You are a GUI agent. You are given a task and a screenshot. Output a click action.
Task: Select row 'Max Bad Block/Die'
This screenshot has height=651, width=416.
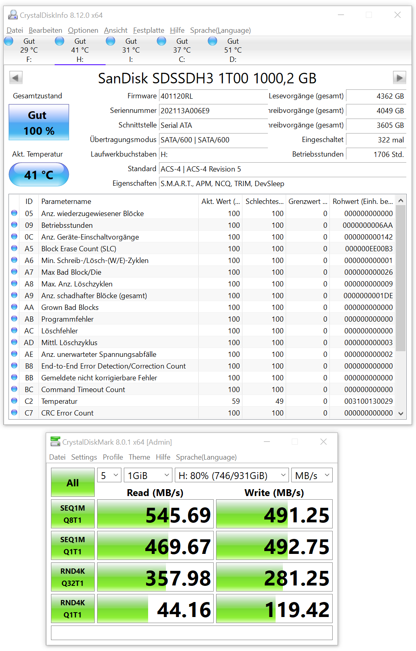point(202,272)
